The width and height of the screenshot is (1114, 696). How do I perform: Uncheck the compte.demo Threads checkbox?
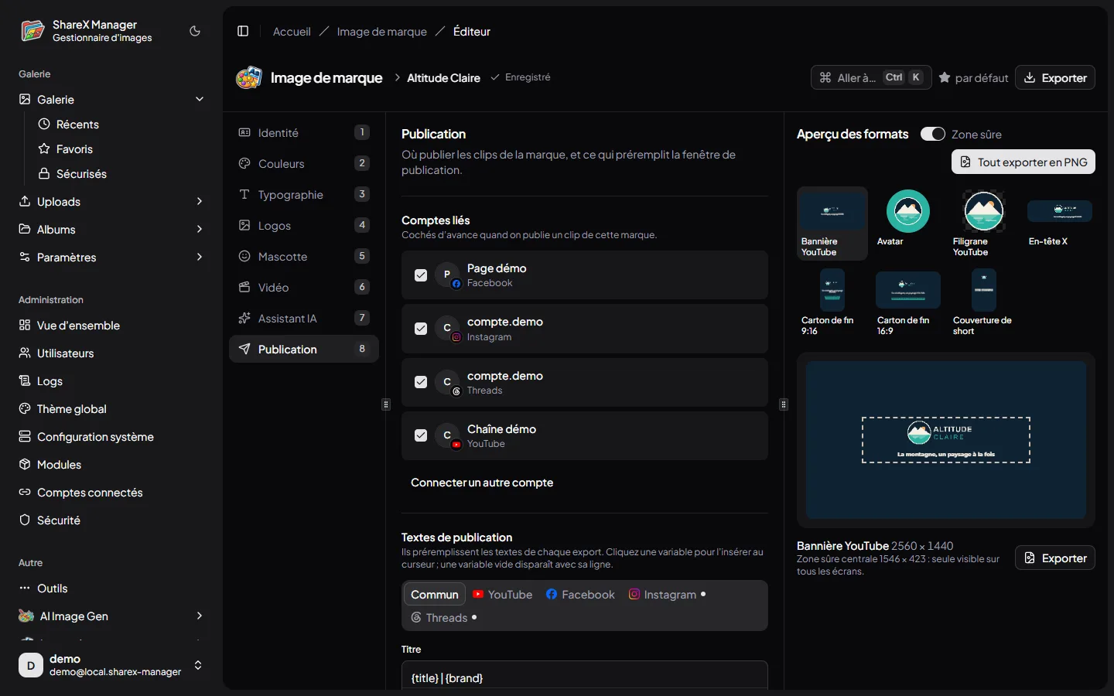coord(421,382)
